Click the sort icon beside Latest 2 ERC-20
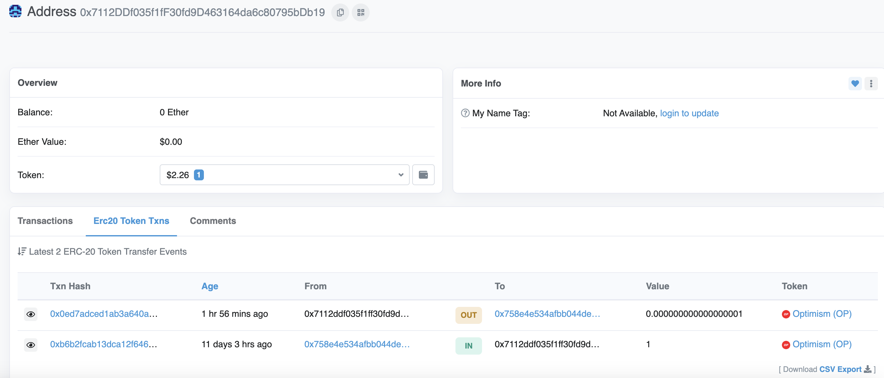 [x=22, y=251]
